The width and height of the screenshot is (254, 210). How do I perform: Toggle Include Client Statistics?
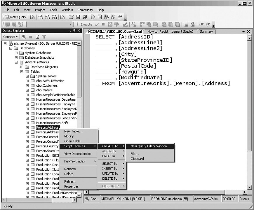click(x=149, y=24)
